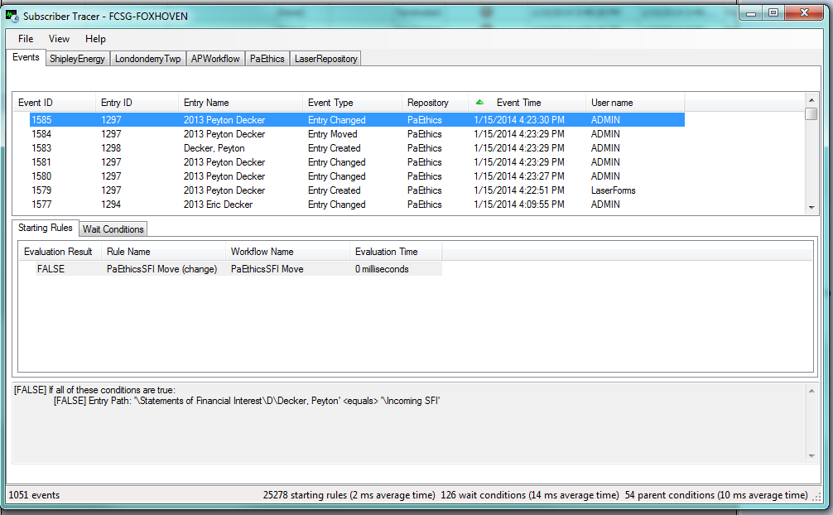The width and height of the screenshot is (833, 515).
Task: Select event 1583 Decker, Peyton row
Action: 357,147
